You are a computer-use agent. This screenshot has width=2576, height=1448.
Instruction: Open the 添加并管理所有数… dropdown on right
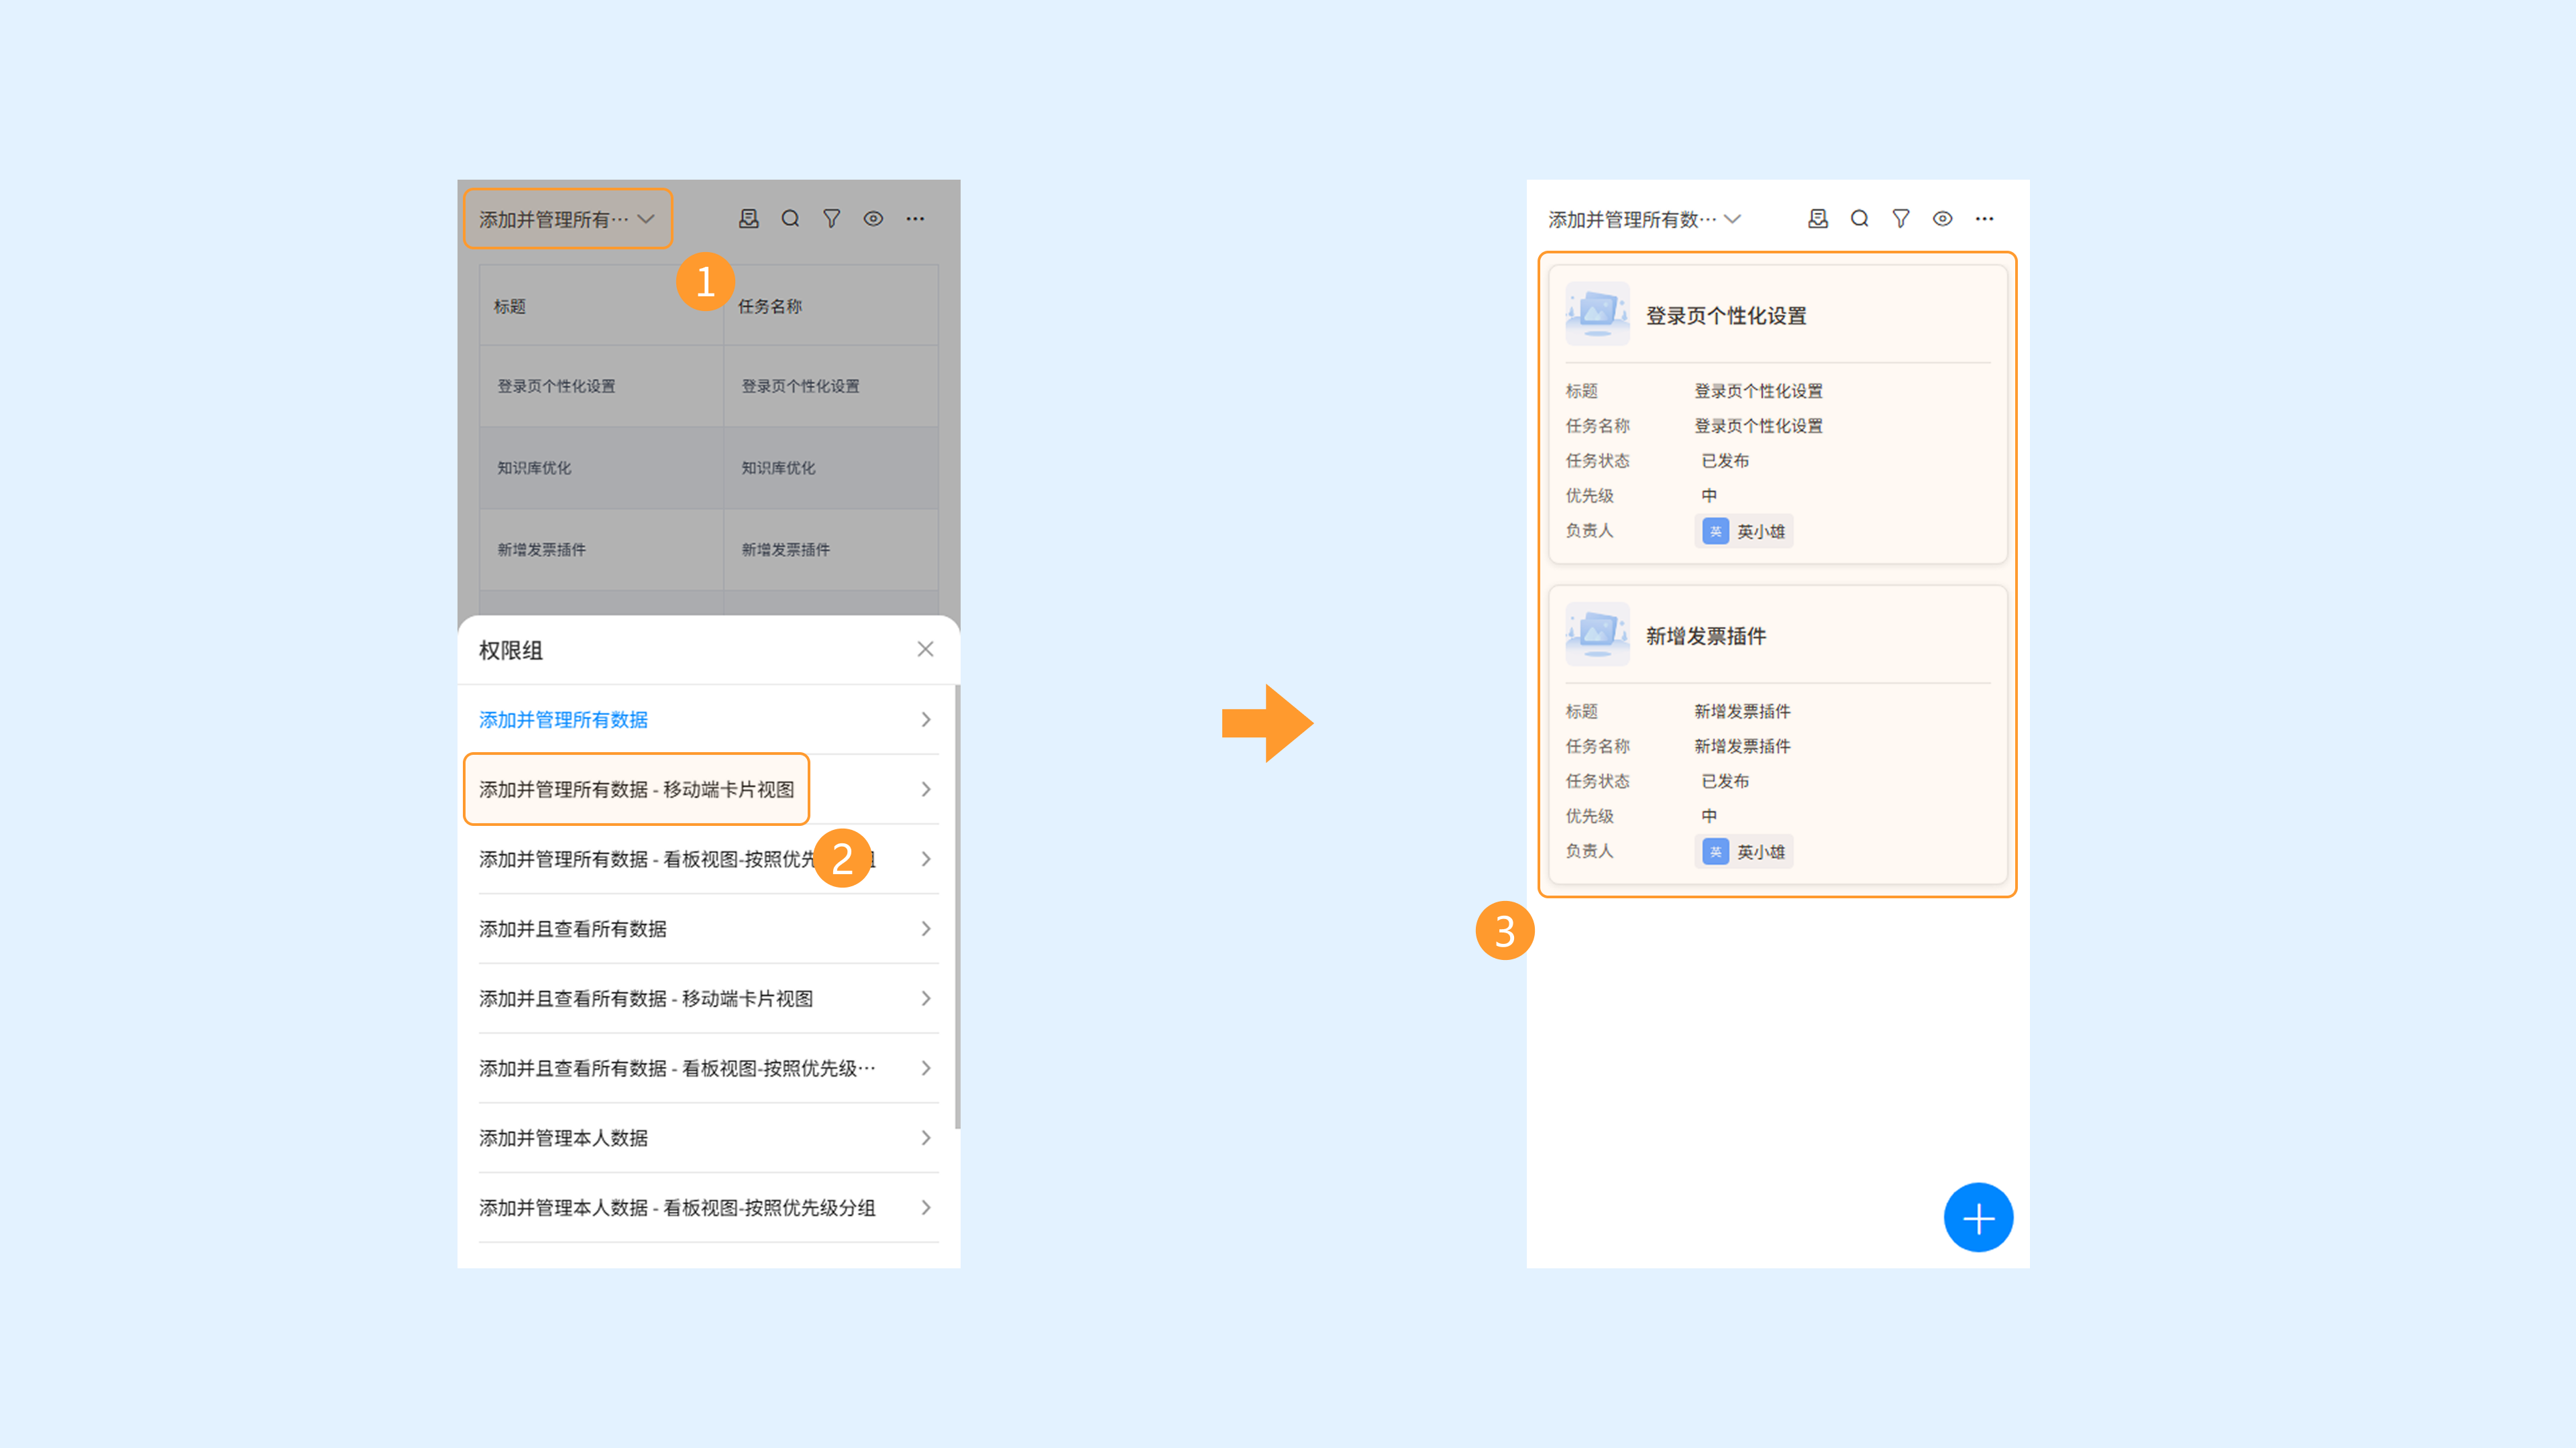coord(1644,219)
